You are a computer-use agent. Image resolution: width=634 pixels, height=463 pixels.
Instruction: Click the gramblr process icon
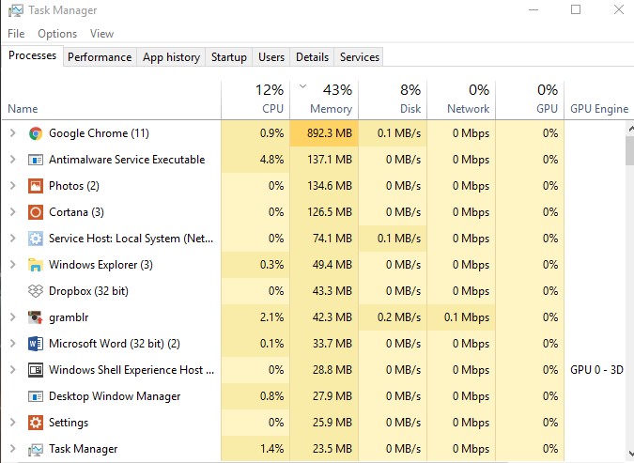click(x=36, y=317)
